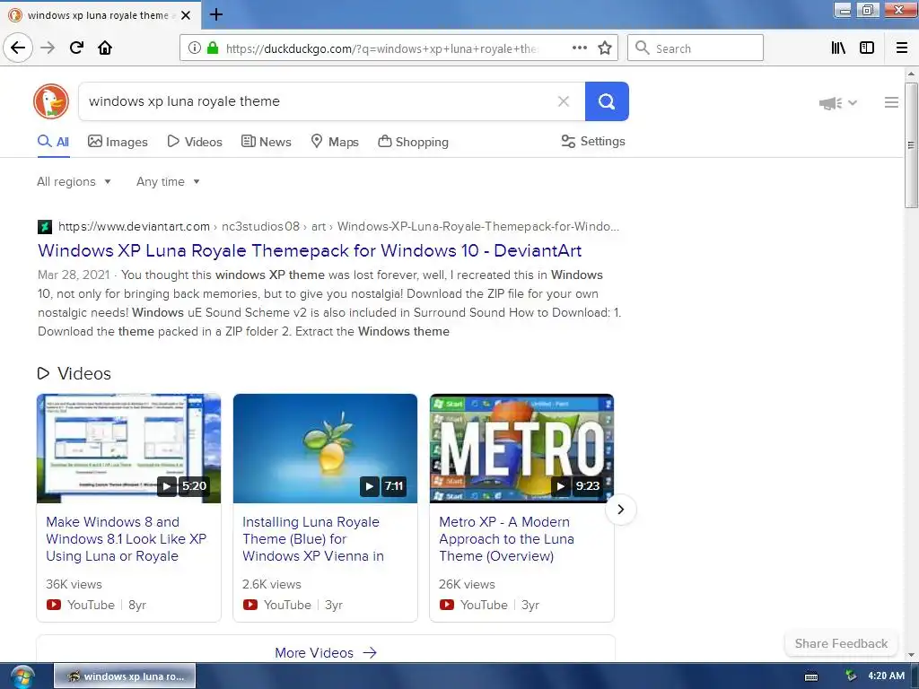The height and width of the screenshot is (689, 919).
Task: Click YouTube icon on 2.6K views video
Action: pyautogui.click(x=250, y=605)
